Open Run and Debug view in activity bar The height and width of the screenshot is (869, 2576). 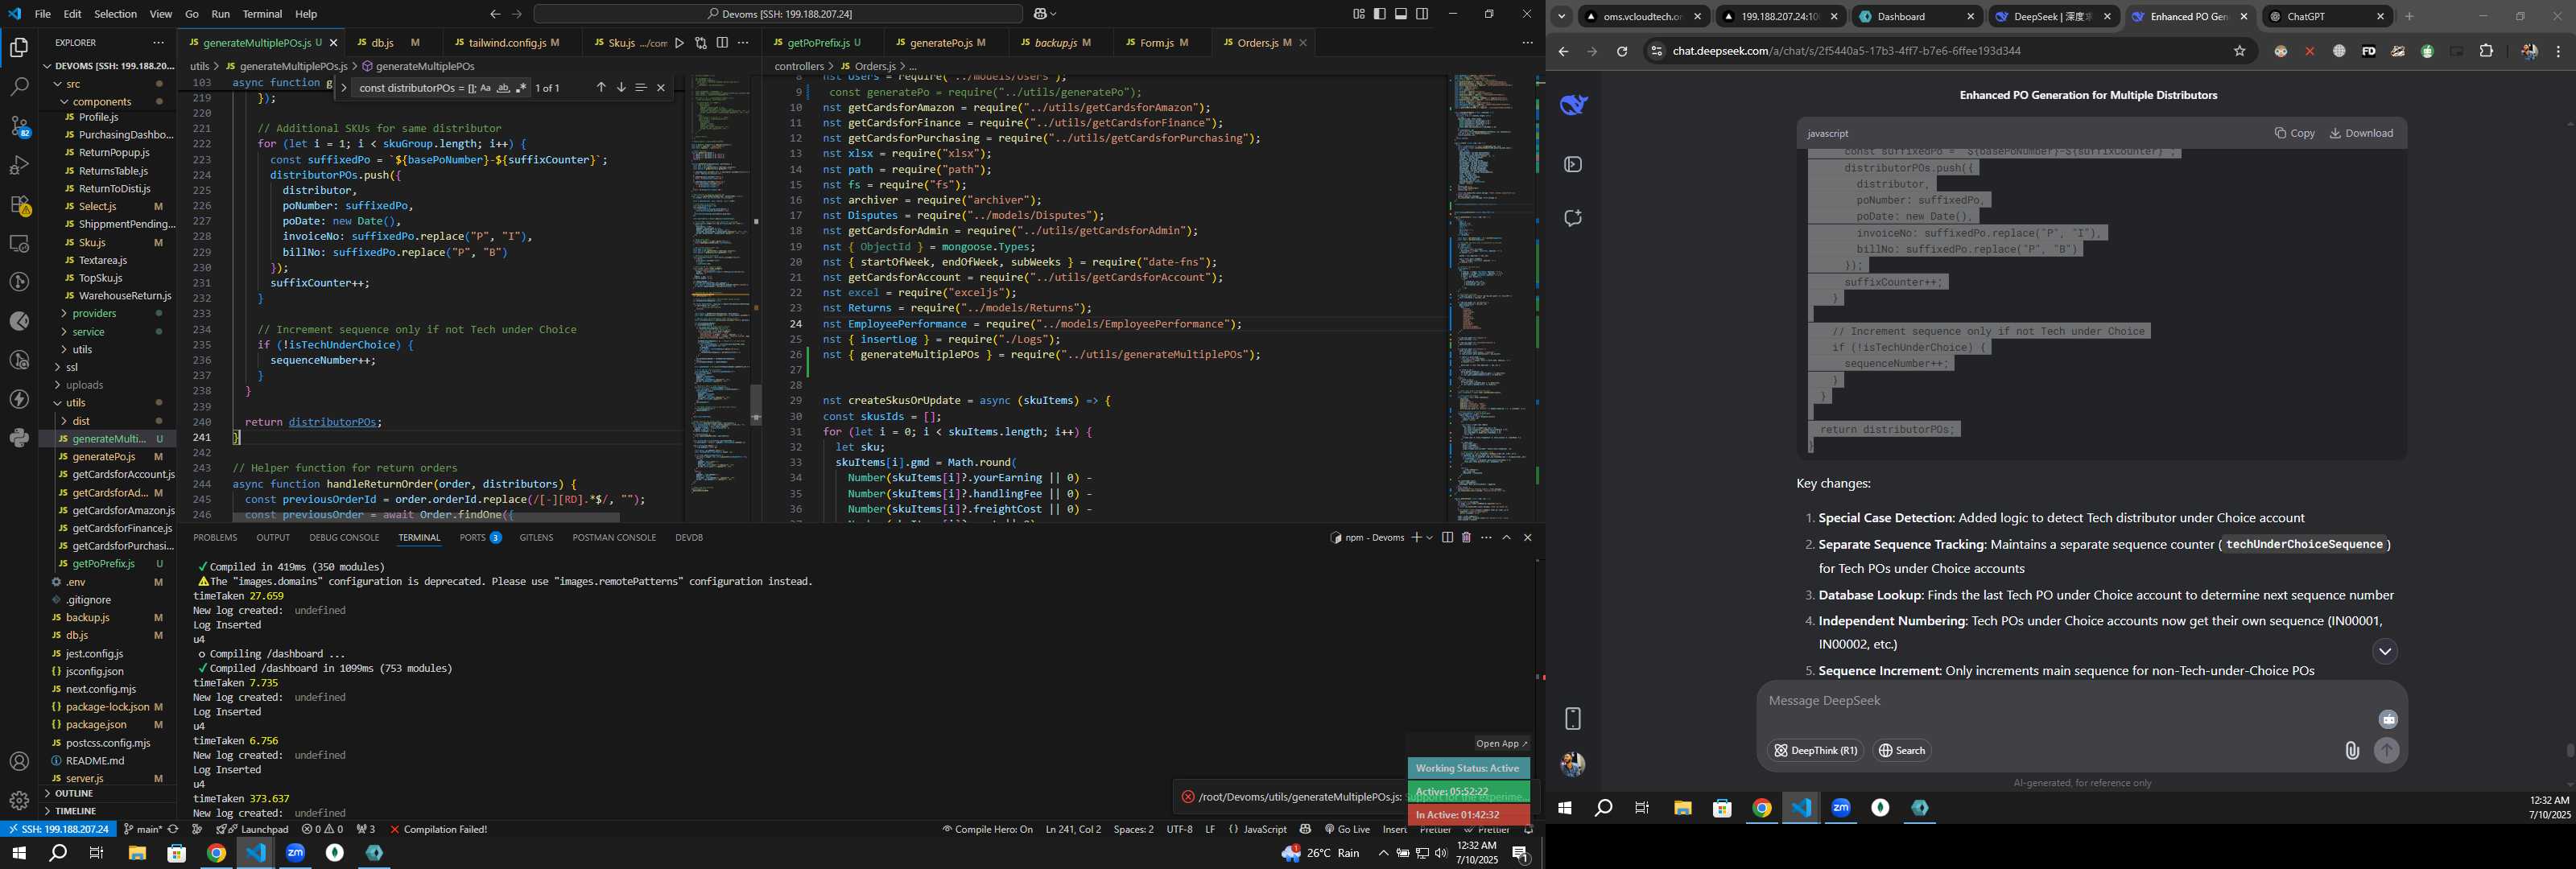coord(19,165)
